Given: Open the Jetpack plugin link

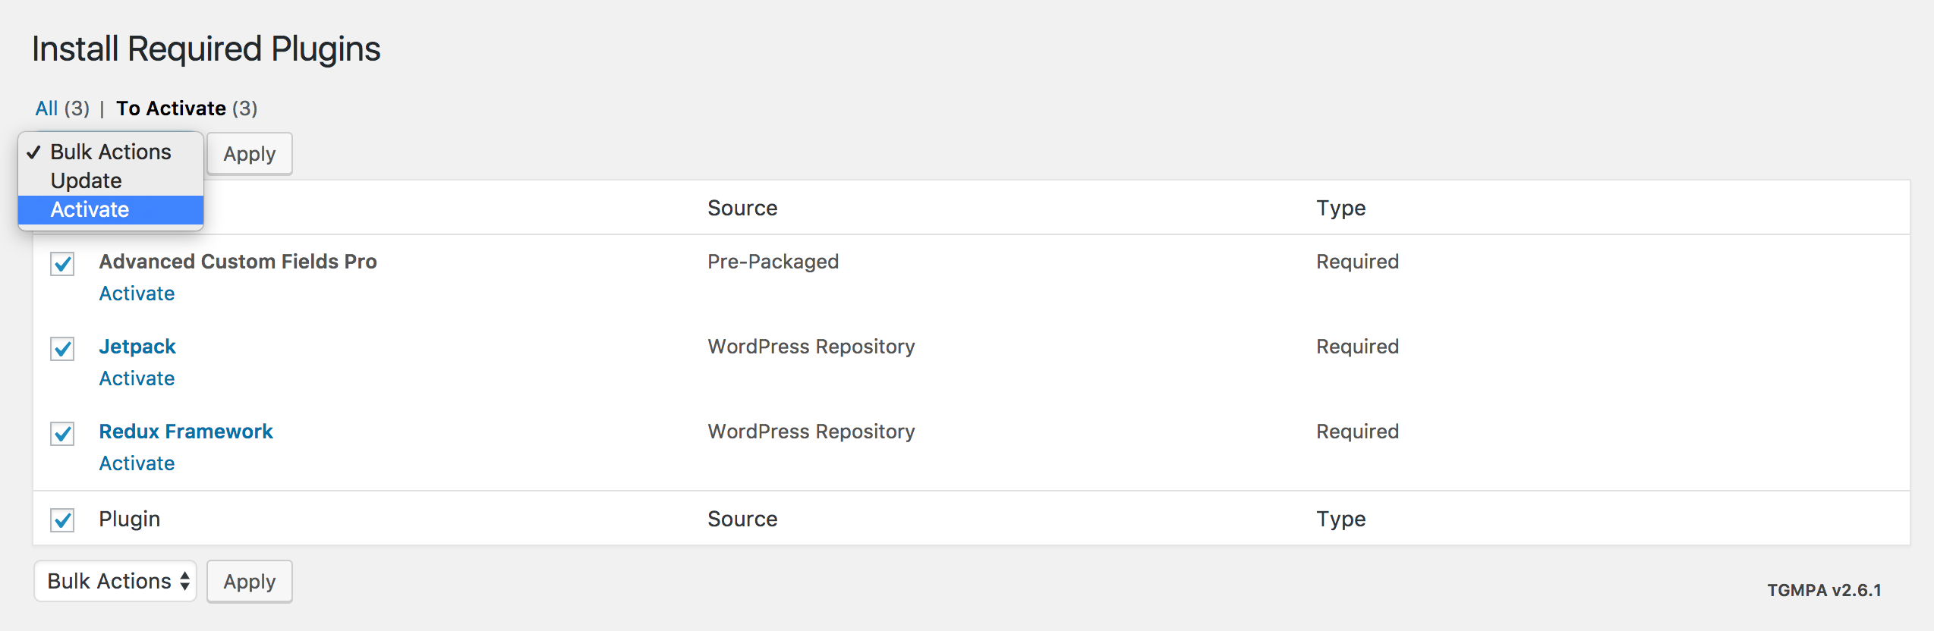Looking at the screenshot, I should pyautogui.click(x=137, y=347).
